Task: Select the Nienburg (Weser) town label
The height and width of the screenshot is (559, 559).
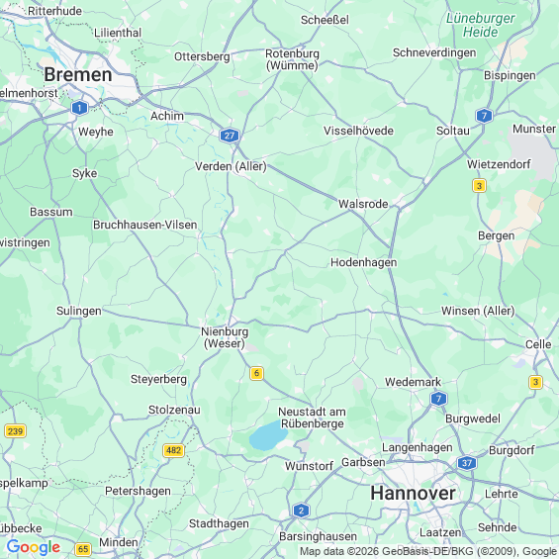Action: click(225, 337)
